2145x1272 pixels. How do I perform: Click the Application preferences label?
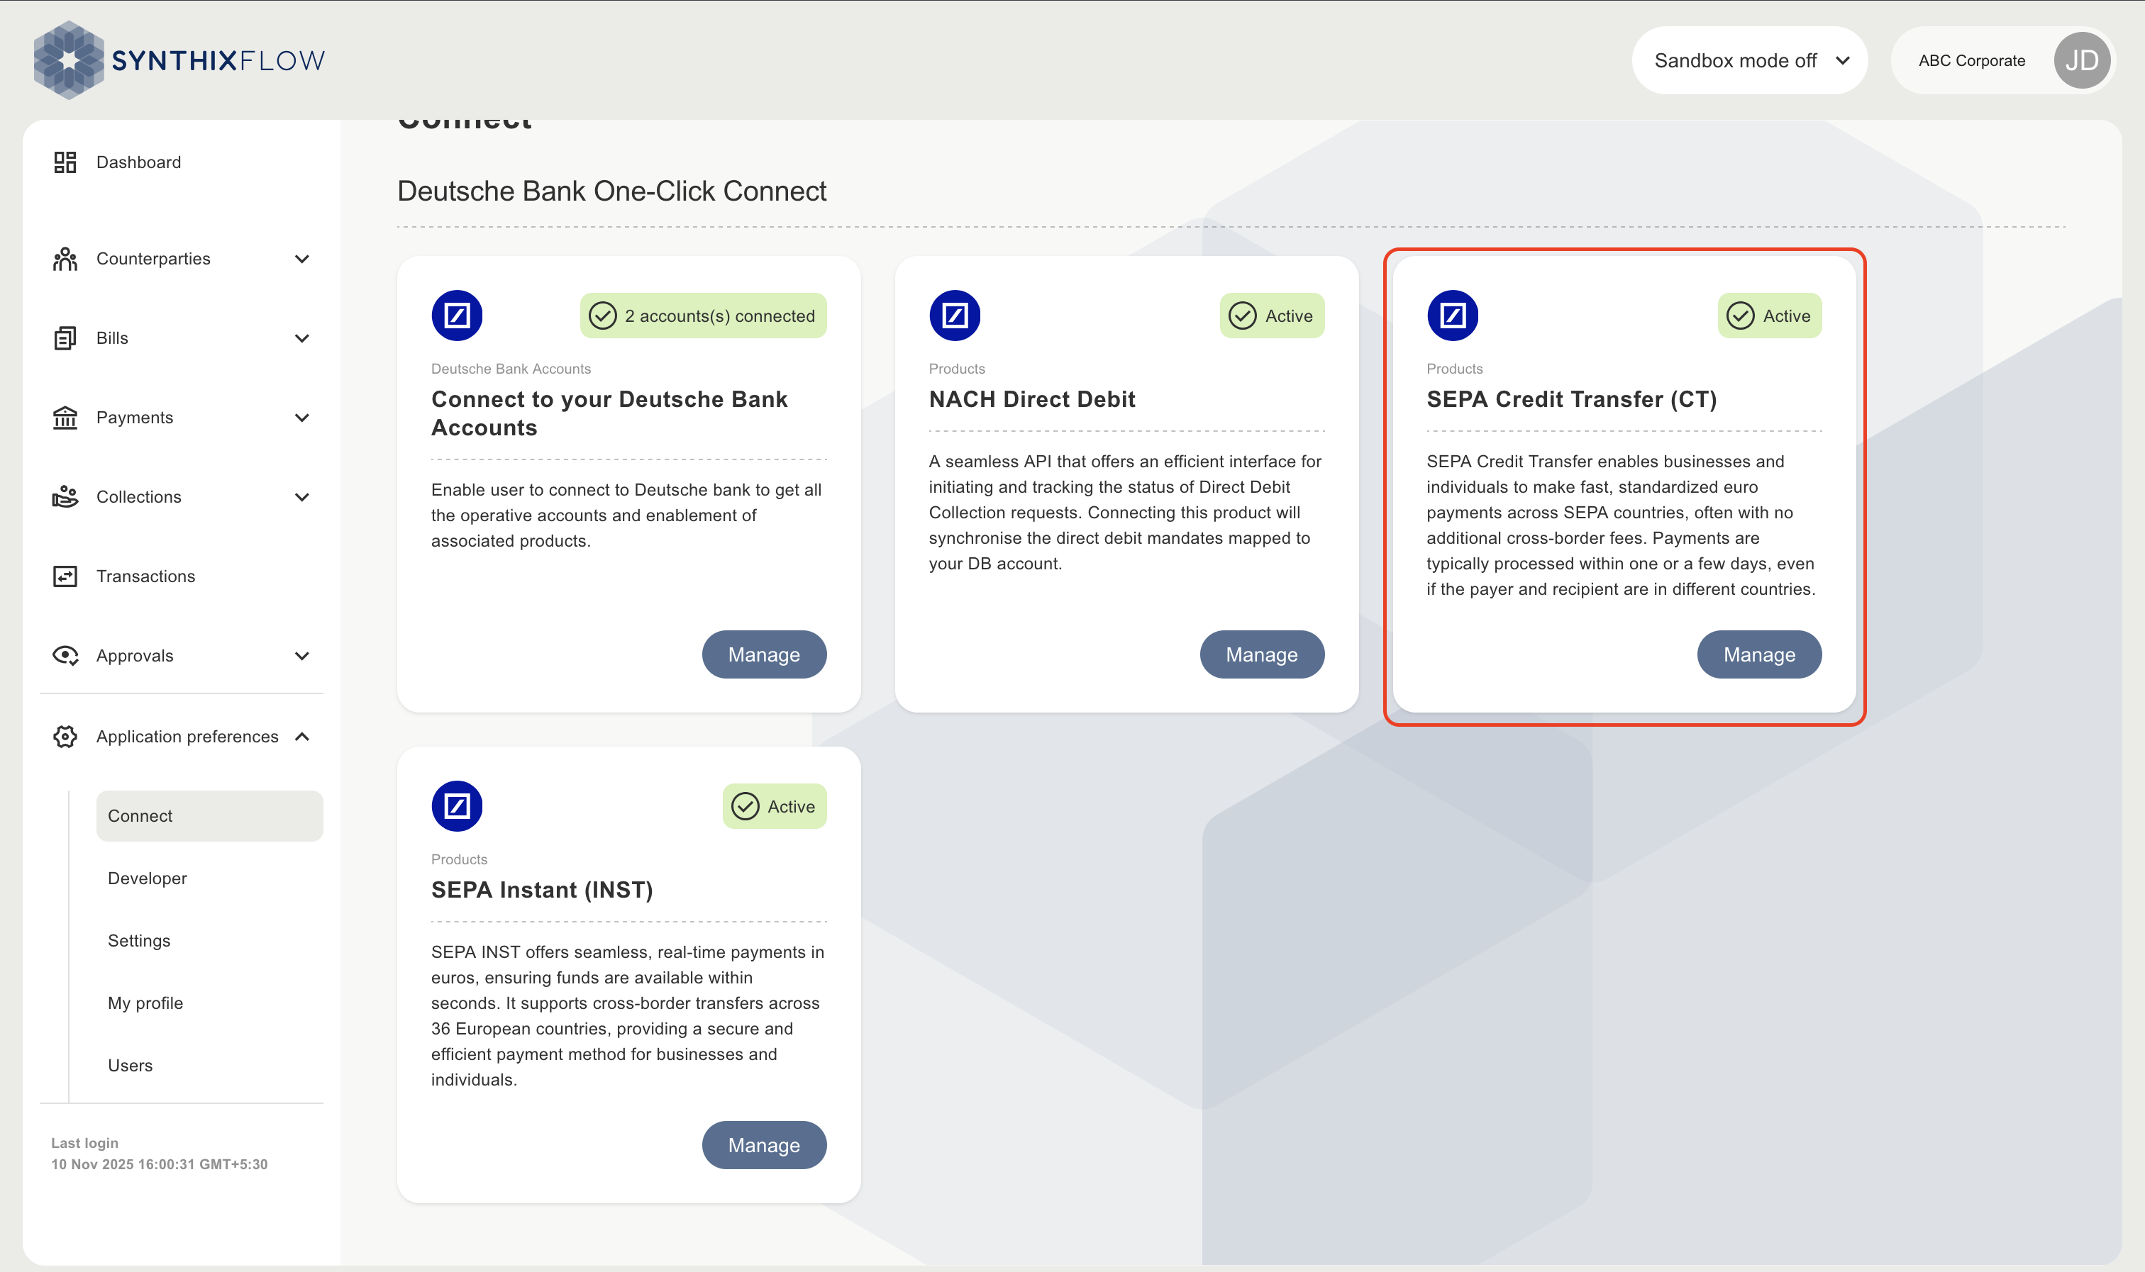[x=188, y=737]
